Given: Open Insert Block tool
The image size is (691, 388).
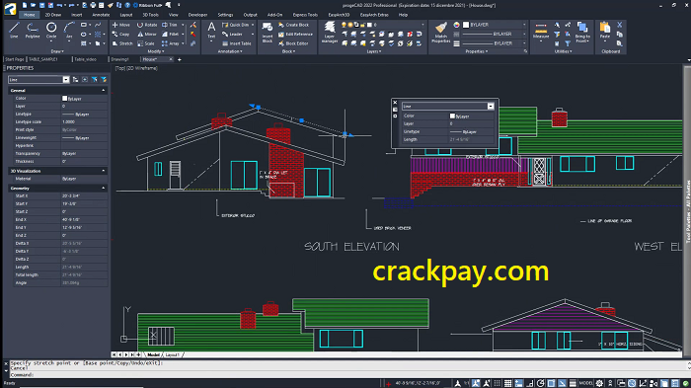Looking at the screenshot, I should 268,33.
